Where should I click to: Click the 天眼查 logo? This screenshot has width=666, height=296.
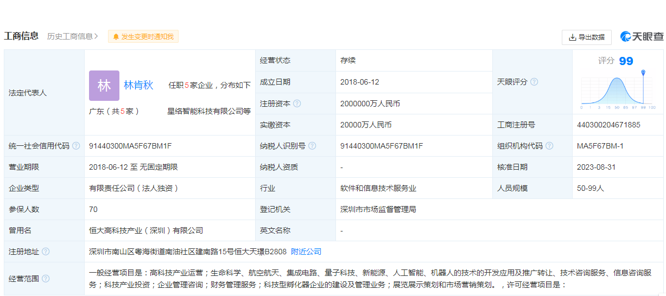click(642, 37)
